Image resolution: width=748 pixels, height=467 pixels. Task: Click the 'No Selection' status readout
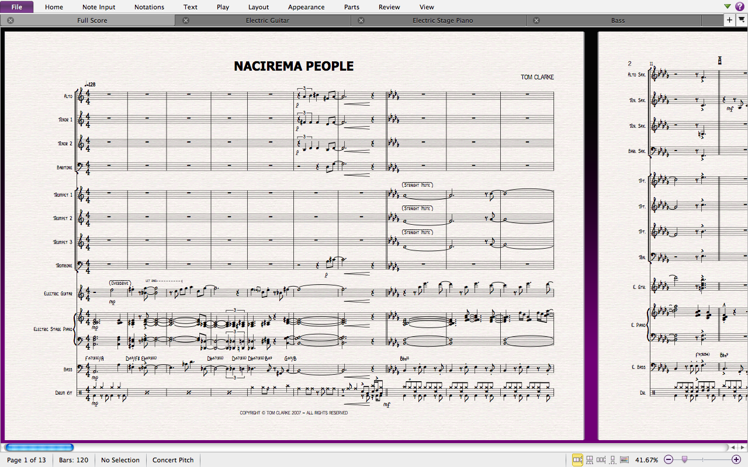click(120, 460)
